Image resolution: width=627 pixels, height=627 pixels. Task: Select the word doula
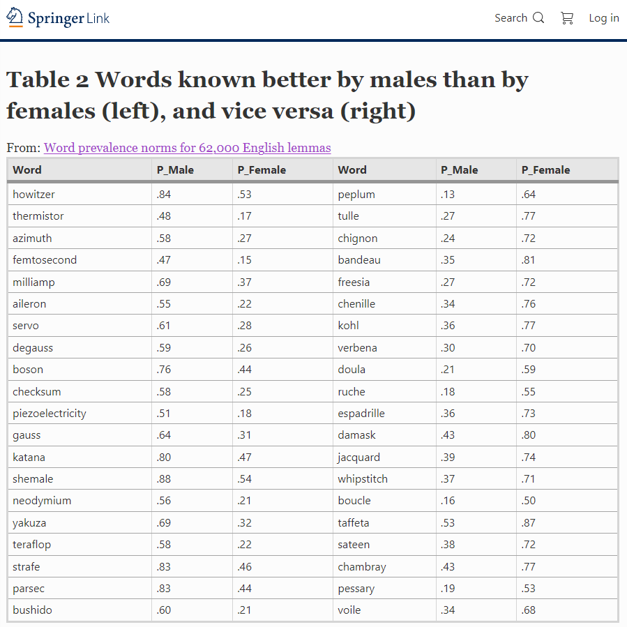click(352, 370)
